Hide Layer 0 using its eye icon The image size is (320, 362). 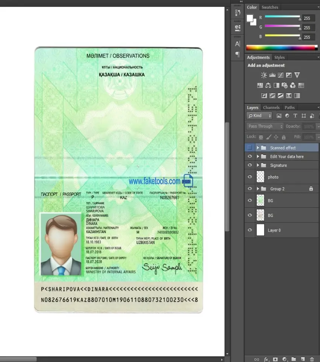point(250,230)
